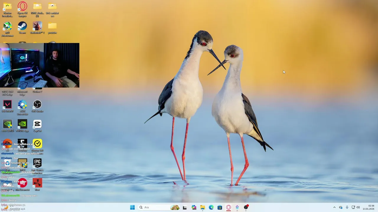Open the Windows Start menu
This screenshot has height=212, width=378.
(132, 207)
